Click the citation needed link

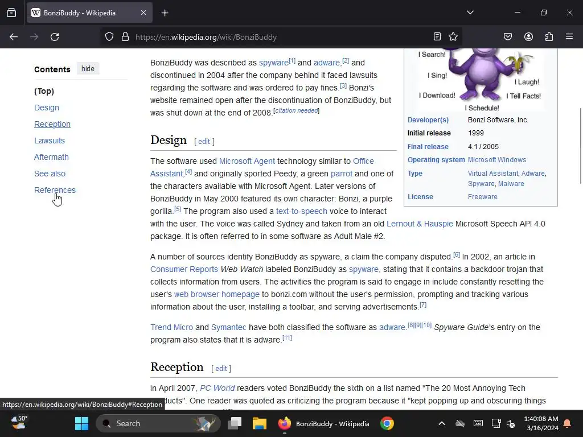pyautogui.click(x=296, y=111)
